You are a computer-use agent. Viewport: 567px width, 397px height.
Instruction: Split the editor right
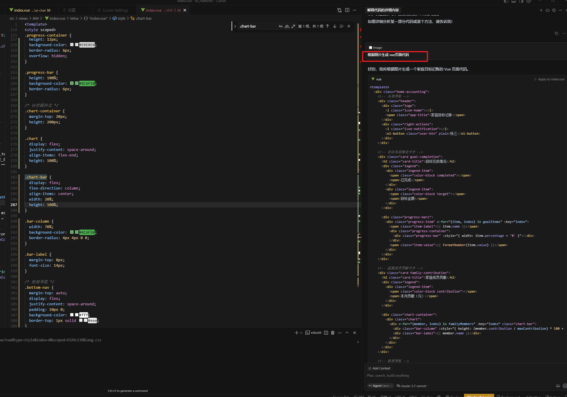(x=347, y=10)
